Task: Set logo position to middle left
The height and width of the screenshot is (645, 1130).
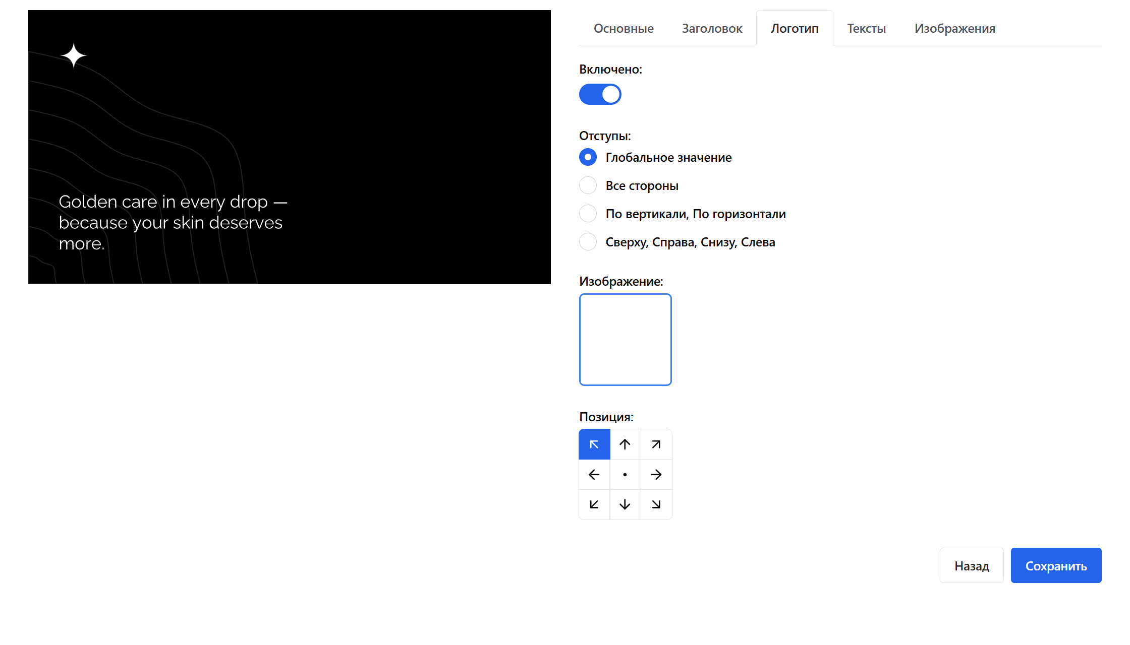Action: [594, 475]
